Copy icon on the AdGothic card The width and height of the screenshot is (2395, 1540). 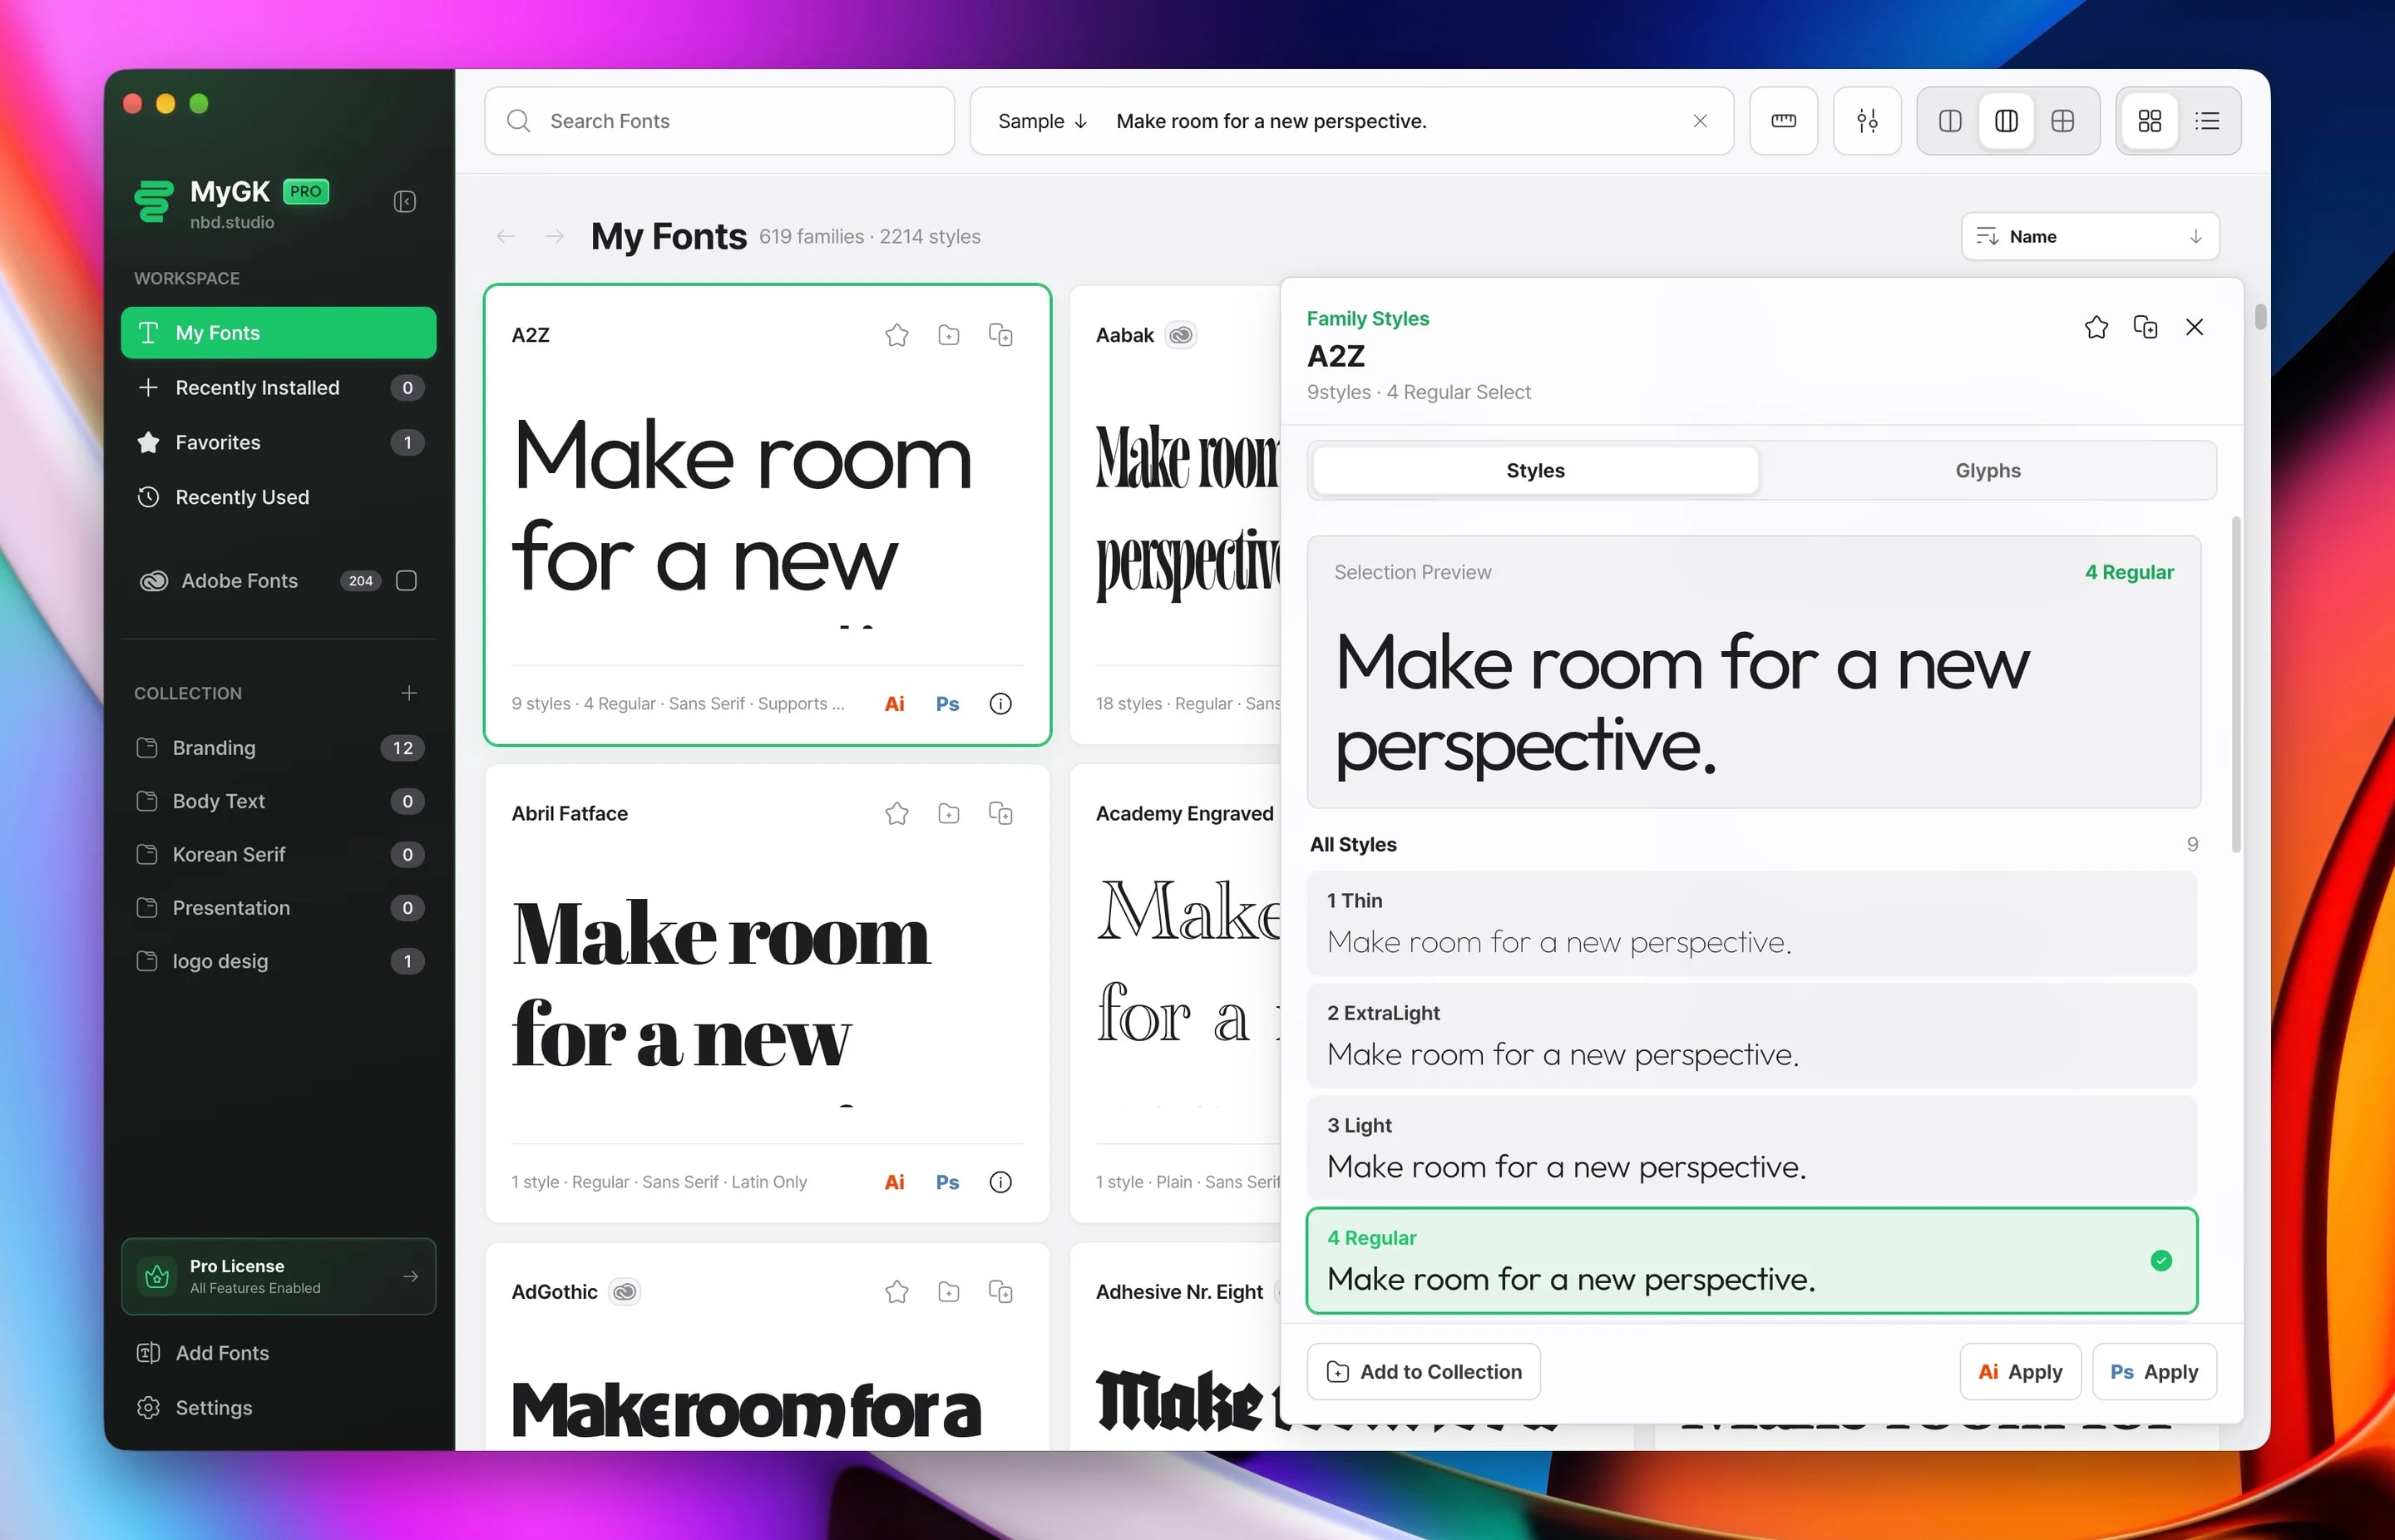click(1000, 1292)
